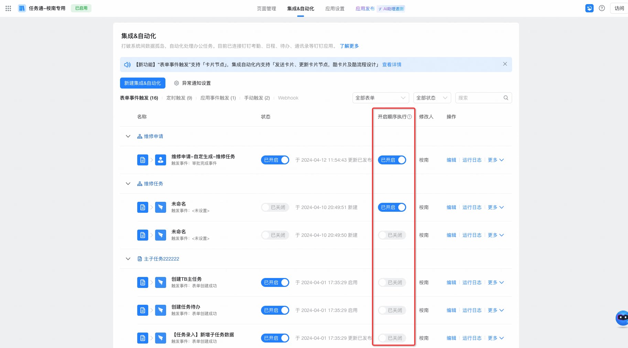628x348 pixels.
Task: Toggle status switch for 创建TB主任务
Action: (275, 282)
